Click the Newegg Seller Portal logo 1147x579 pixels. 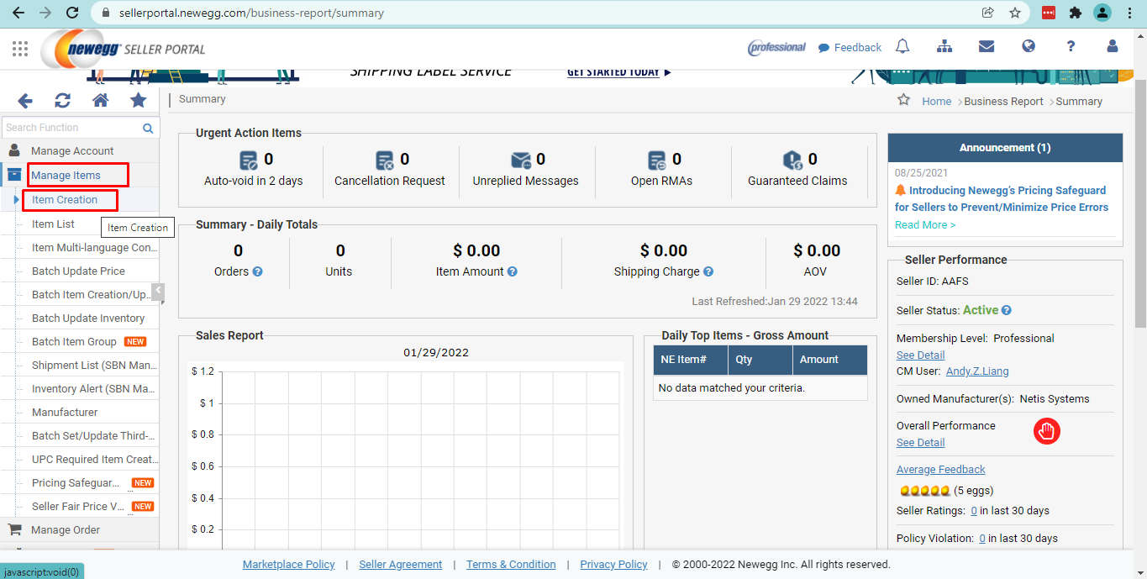[x=123, y=49]
